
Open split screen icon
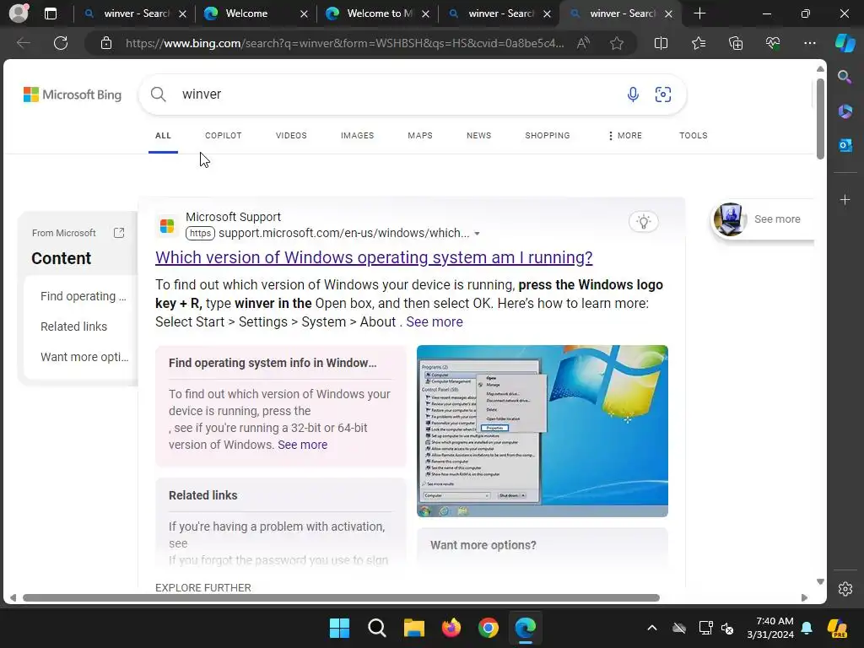click(661, 43)
